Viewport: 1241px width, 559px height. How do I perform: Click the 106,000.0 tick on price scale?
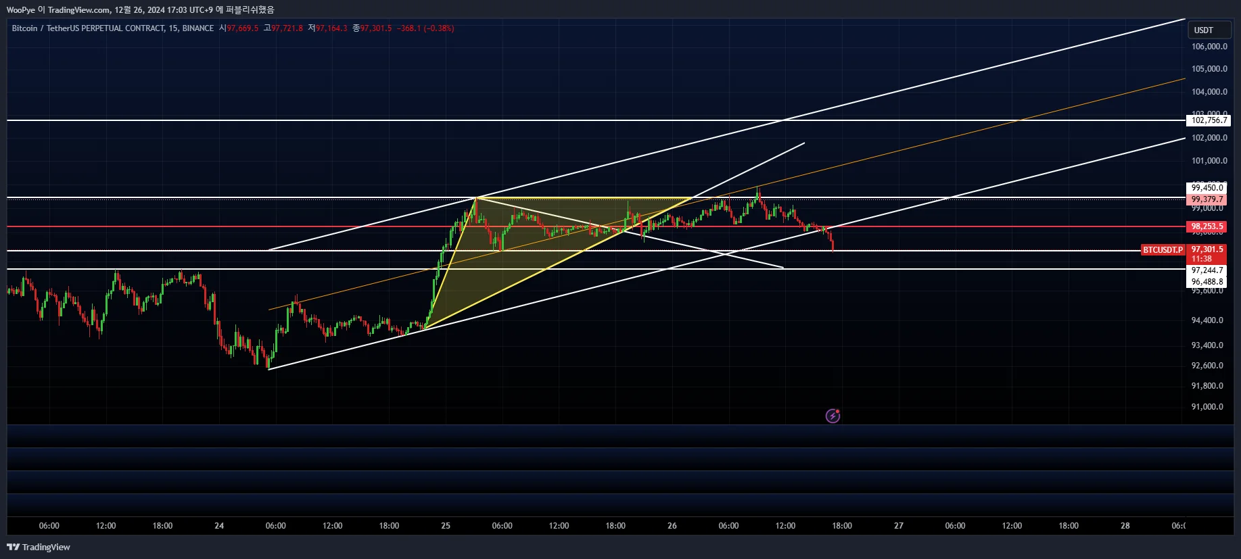tap(1209, 47)
